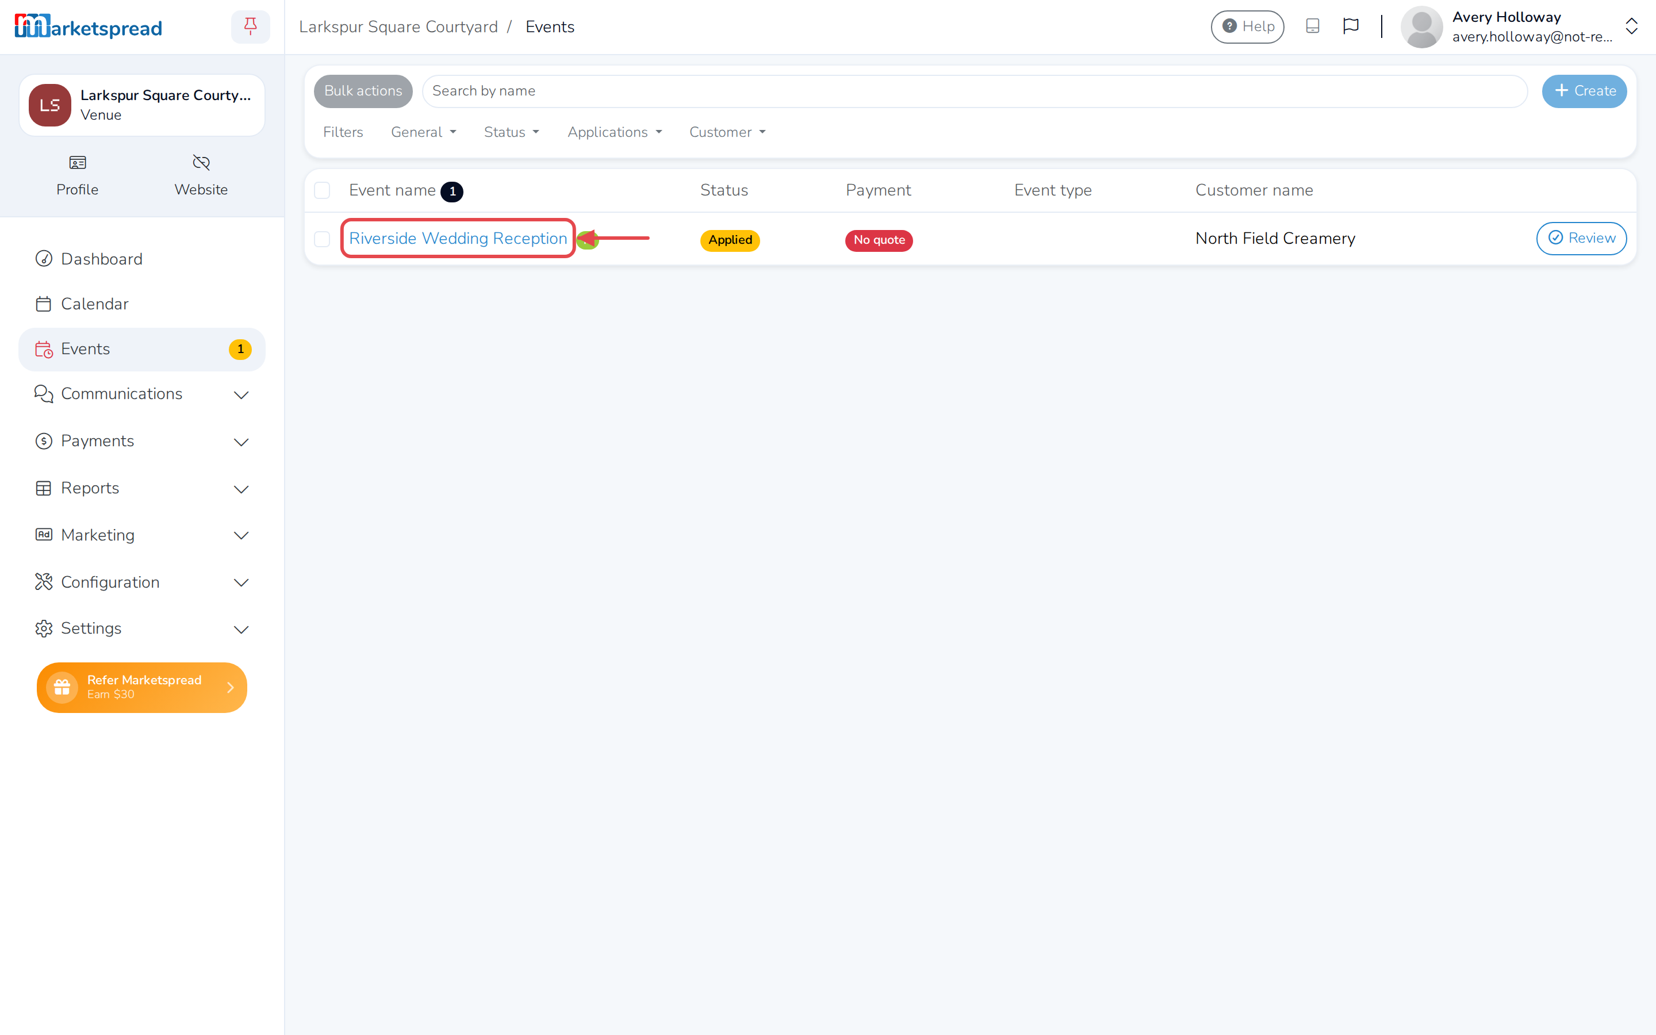Screen dimensions: 1656x1035
Task: Click the Settings gear icon
Action: click(44, 628)
